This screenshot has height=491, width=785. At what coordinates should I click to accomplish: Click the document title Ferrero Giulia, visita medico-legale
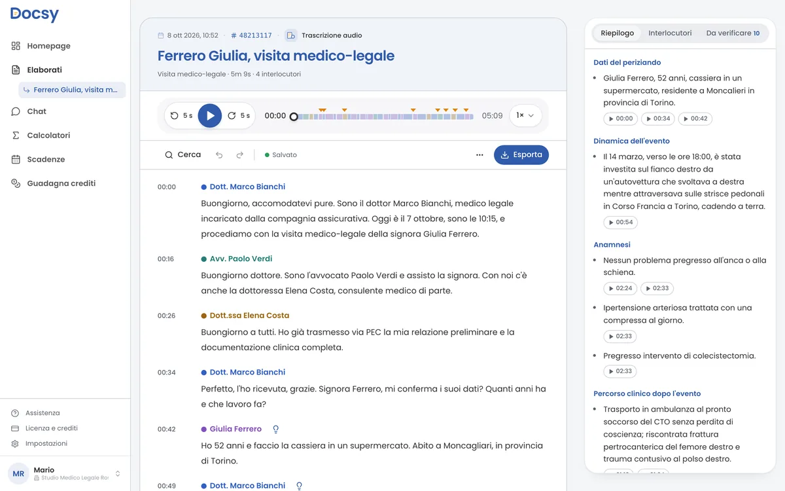click(276, 56)
